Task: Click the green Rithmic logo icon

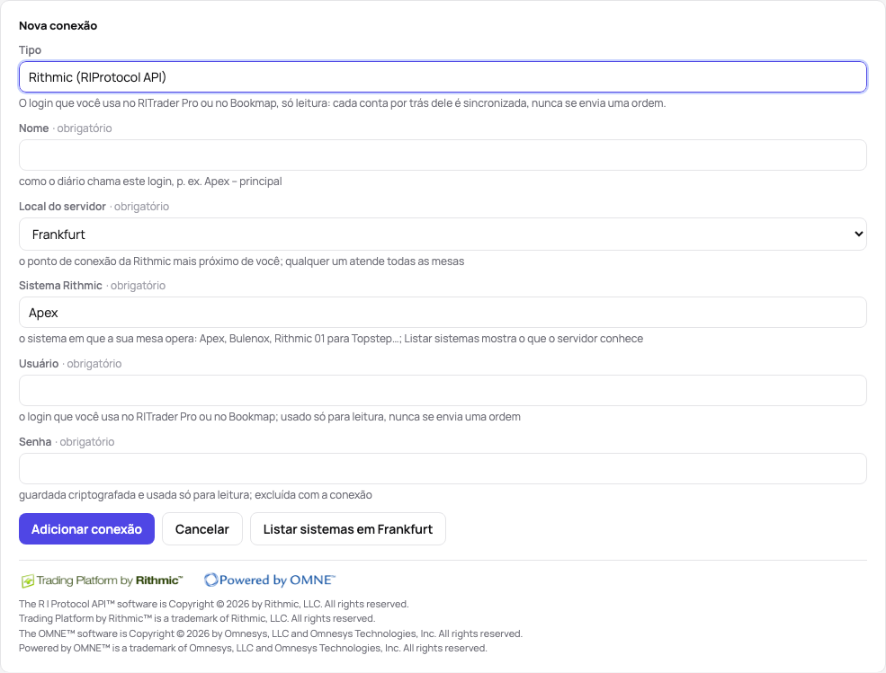Action: [27, 581]
